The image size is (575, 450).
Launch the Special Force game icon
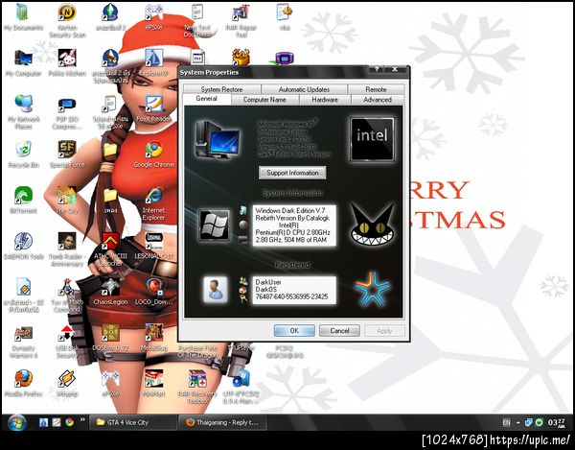pyautogui.click(x=67, y=154)
